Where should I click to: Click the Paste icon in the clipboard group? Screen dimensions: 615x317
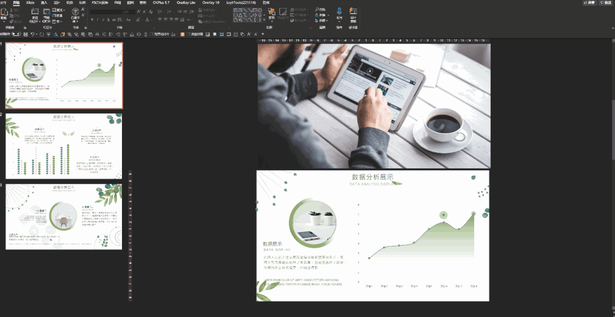(x=4, y=12)
